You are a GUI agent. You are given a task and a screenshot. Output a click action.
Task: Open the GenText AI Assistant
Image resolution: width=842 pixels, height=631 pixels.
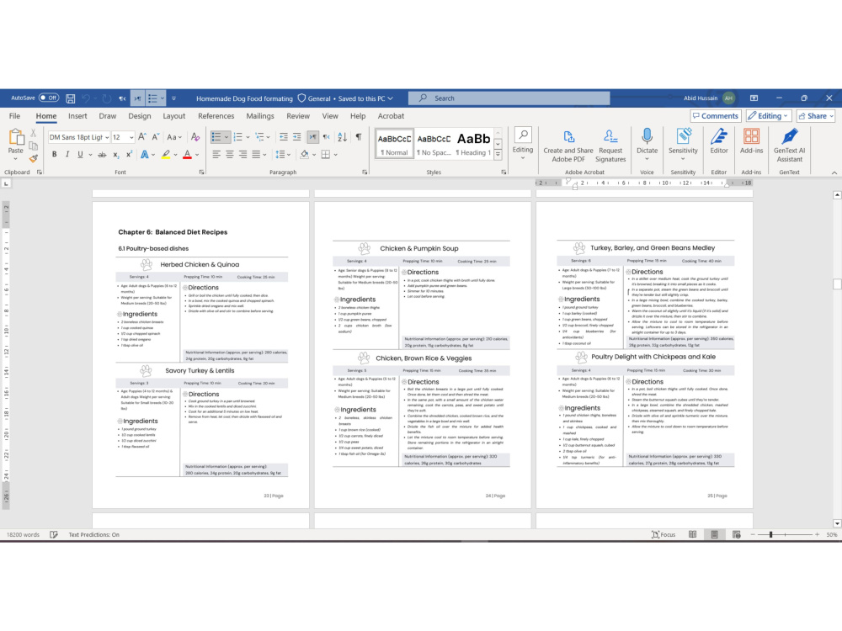[x=789, y=146]
